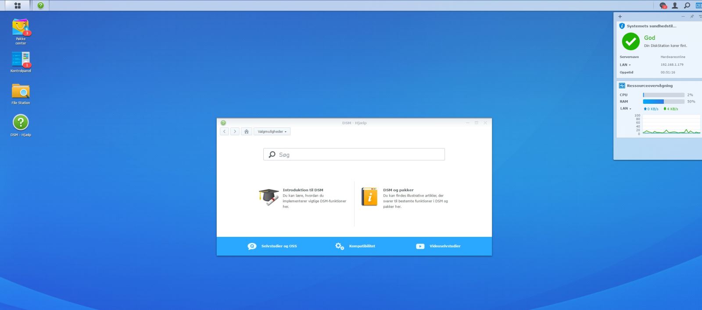Open Kompatibilitet link
Viewport: 702px width, 310px height.
point(355,246)
